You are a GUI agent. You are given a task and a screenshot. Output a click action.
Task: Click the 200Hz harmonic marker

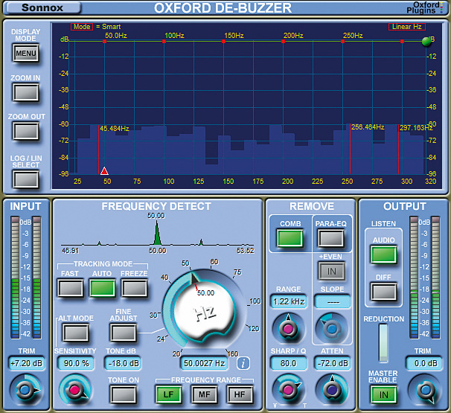coord(284,42)
